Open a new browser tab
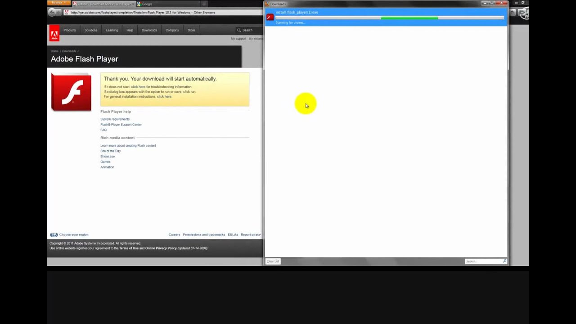 point(204,4)
